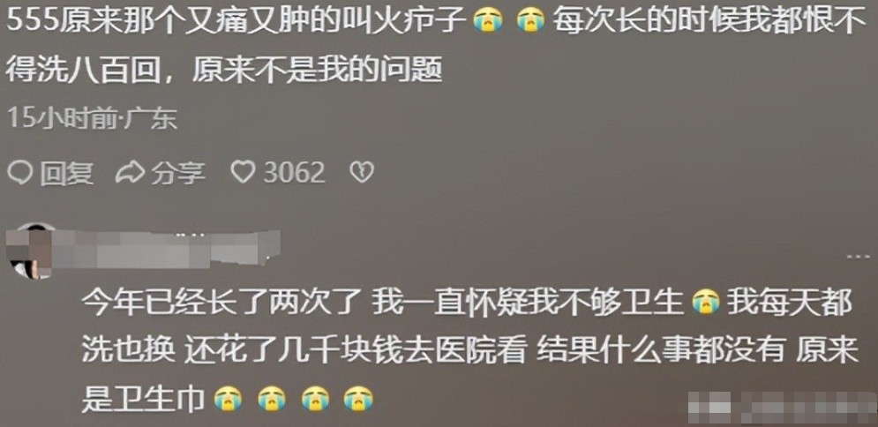Open the three-dot more options menu
The width and height of the screenshot is (878, 427).
(858, 257)
